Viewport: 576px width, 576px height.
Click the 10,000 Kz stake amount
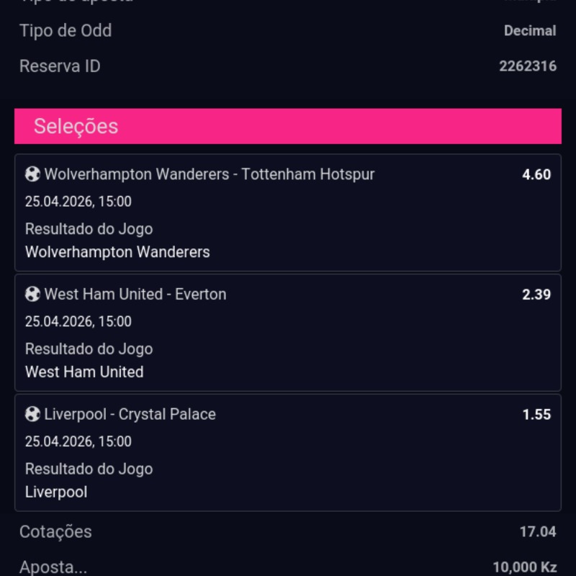pos(524,567)
